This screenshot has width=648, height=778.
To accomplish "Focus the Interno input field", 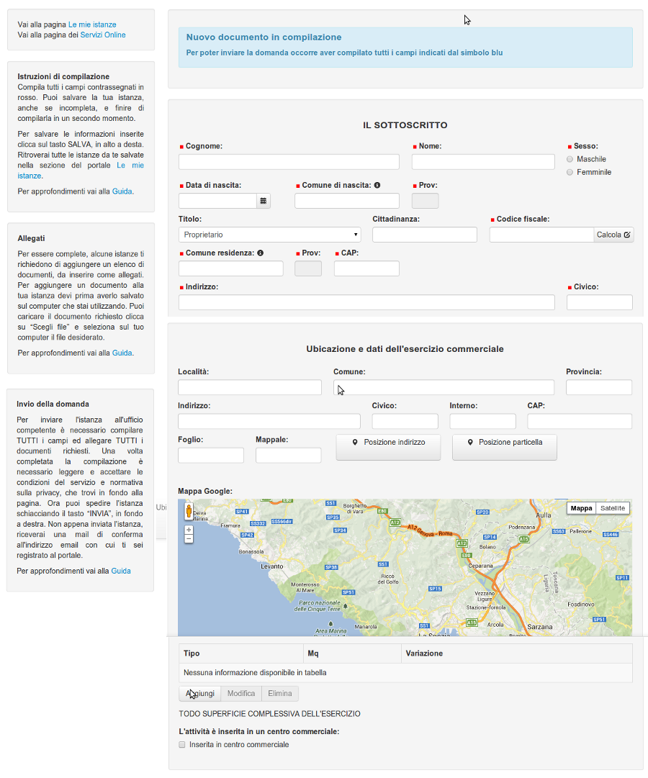I will [482, 421].
